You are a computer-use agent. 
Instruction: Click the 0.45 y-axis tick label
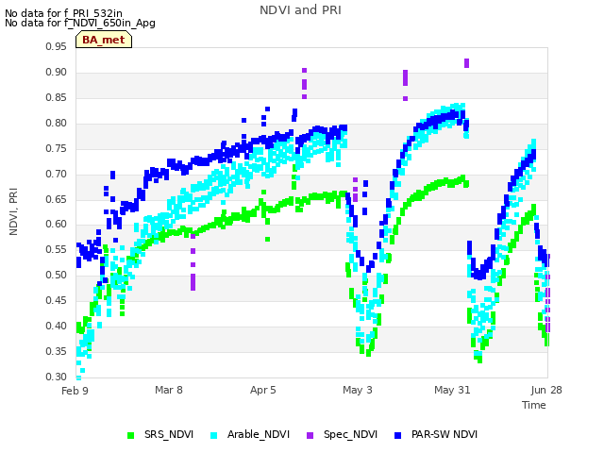pos(57,300)
